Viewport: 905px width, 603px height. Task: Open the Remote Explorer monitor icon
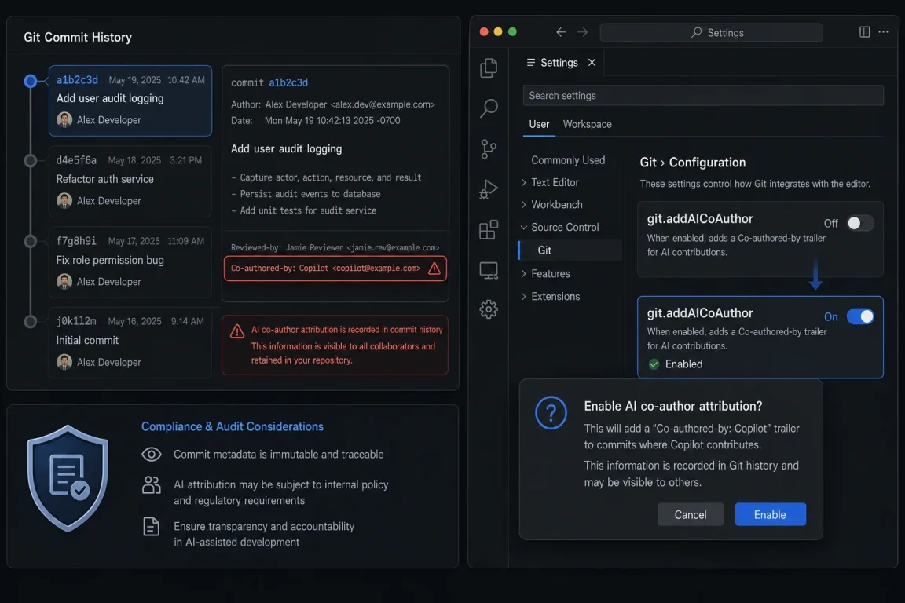(x=489, y=270)
